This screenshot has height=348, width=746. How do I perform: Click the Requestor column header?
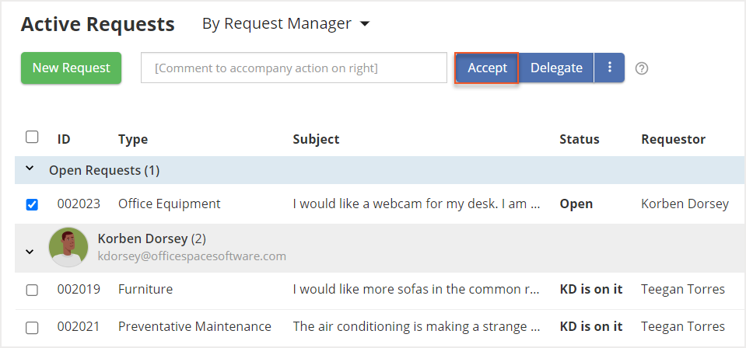click(x=673, y=140)
